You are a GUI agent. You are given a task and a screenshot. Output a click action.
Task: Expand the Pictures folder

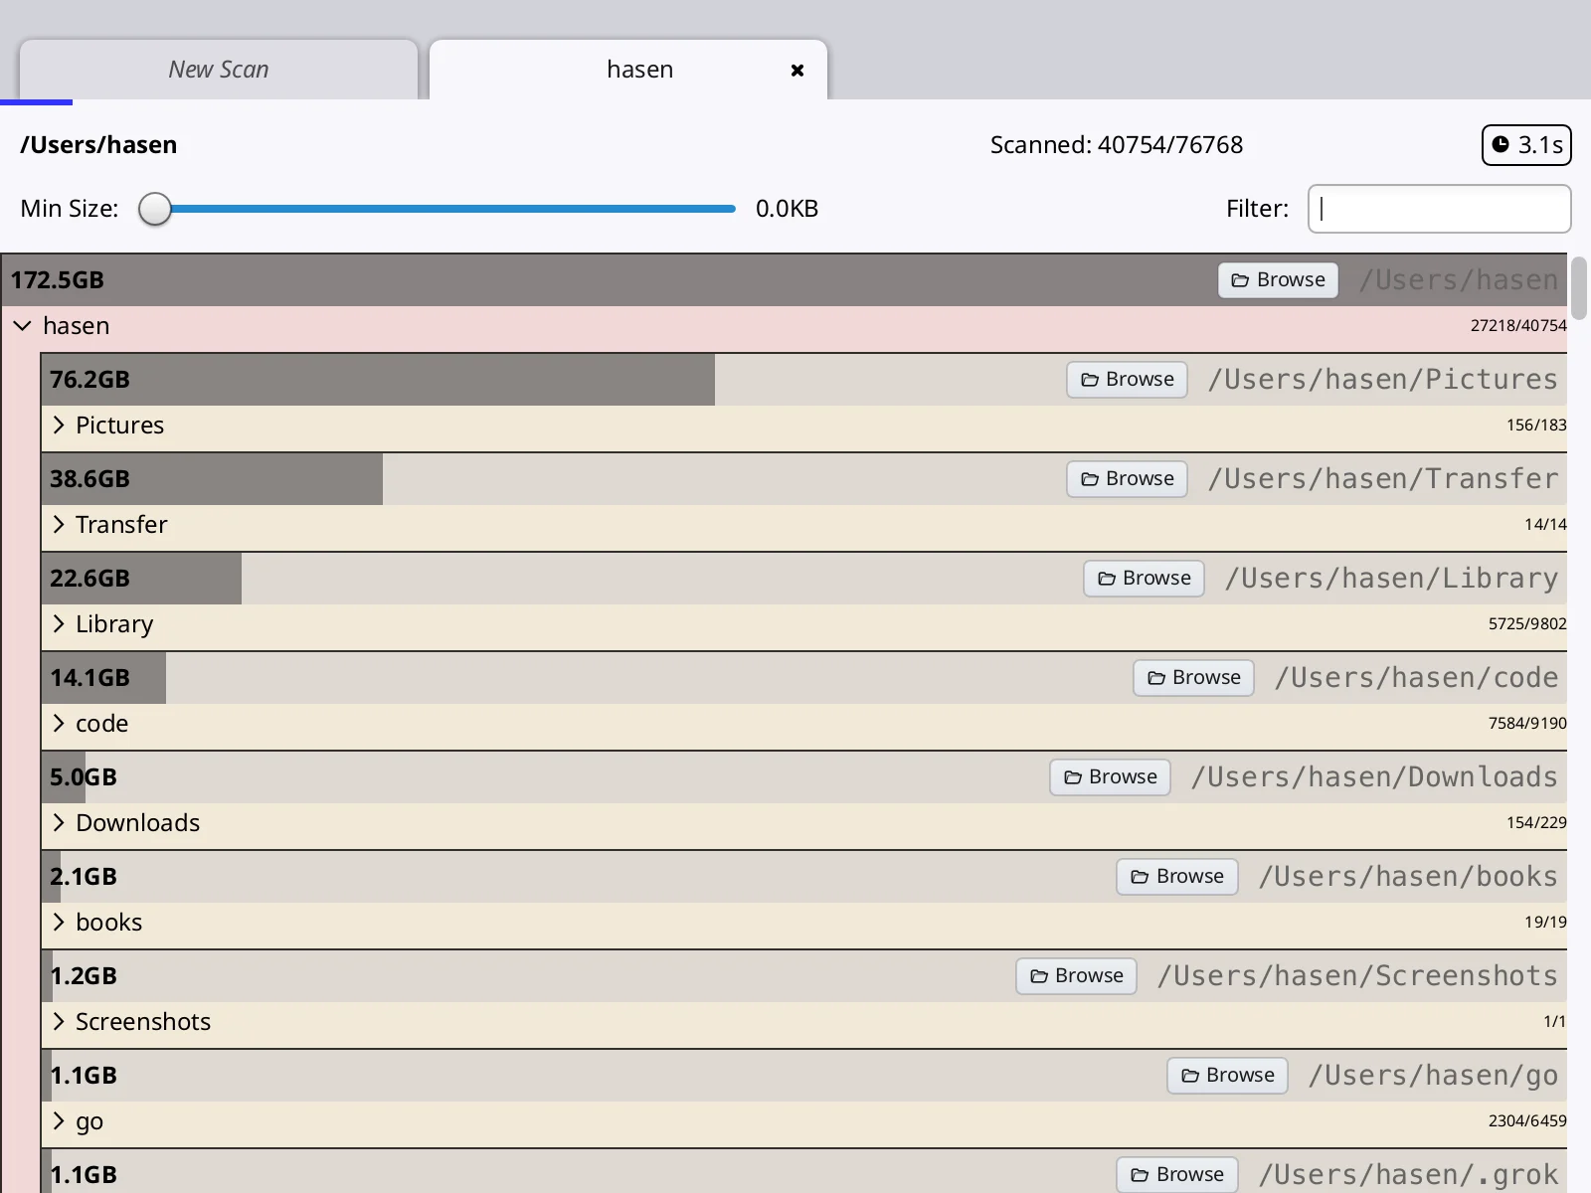tap(59, 426)
